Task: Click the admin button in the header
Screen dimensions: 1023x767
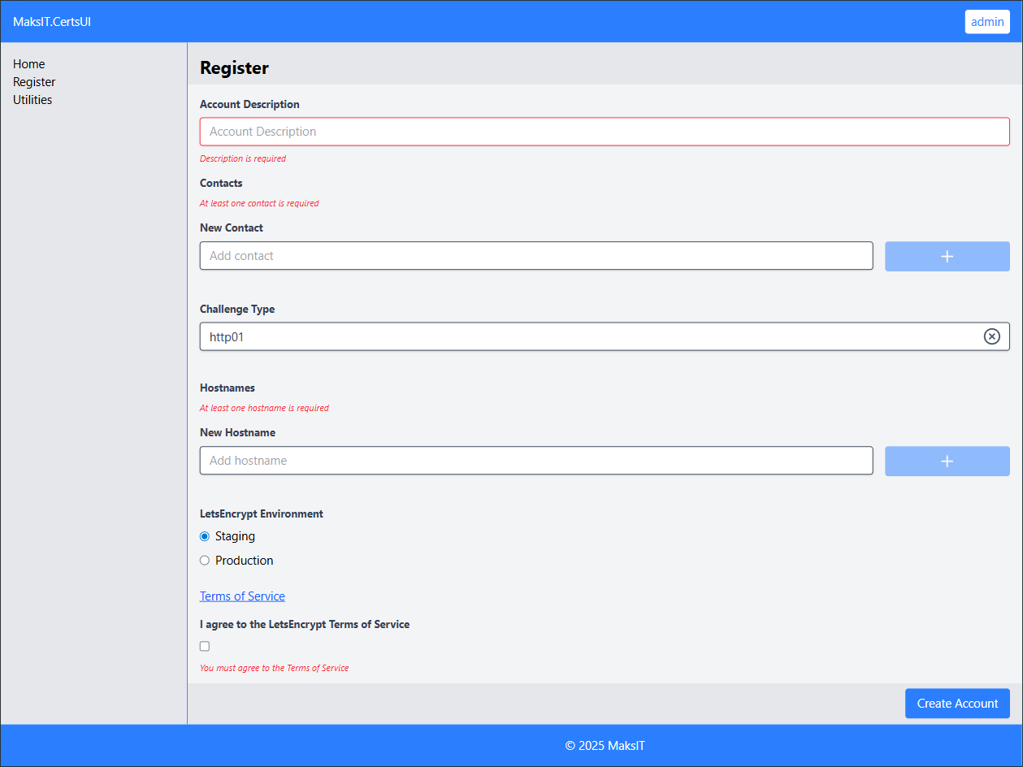Action: (x=987, y=21)
